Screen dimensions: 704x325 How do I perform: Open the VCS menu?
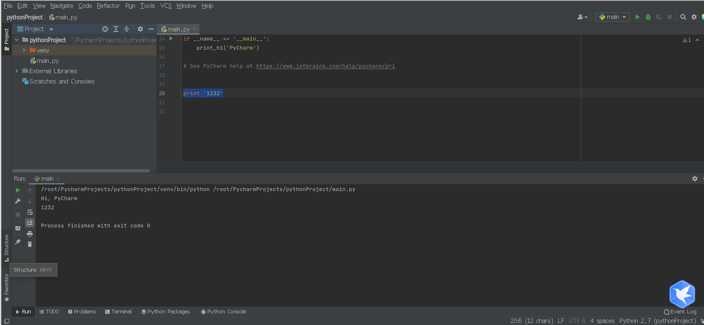click(x=166, y=6)
